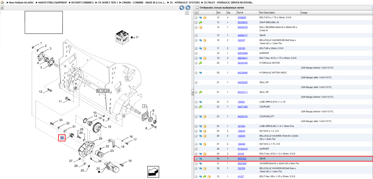Open part number 84045378 link

pyautogui.click(x=242, y=27)
